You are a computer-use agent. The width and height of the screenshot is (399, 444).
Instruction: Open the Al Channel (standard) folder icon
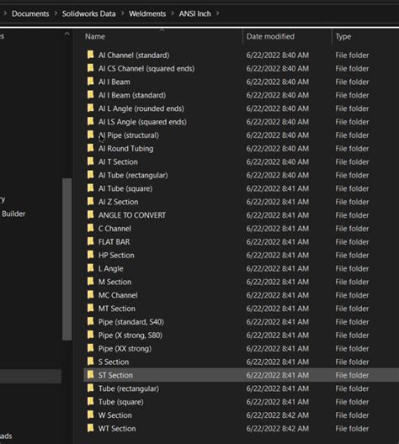click(x=90, y=55)
